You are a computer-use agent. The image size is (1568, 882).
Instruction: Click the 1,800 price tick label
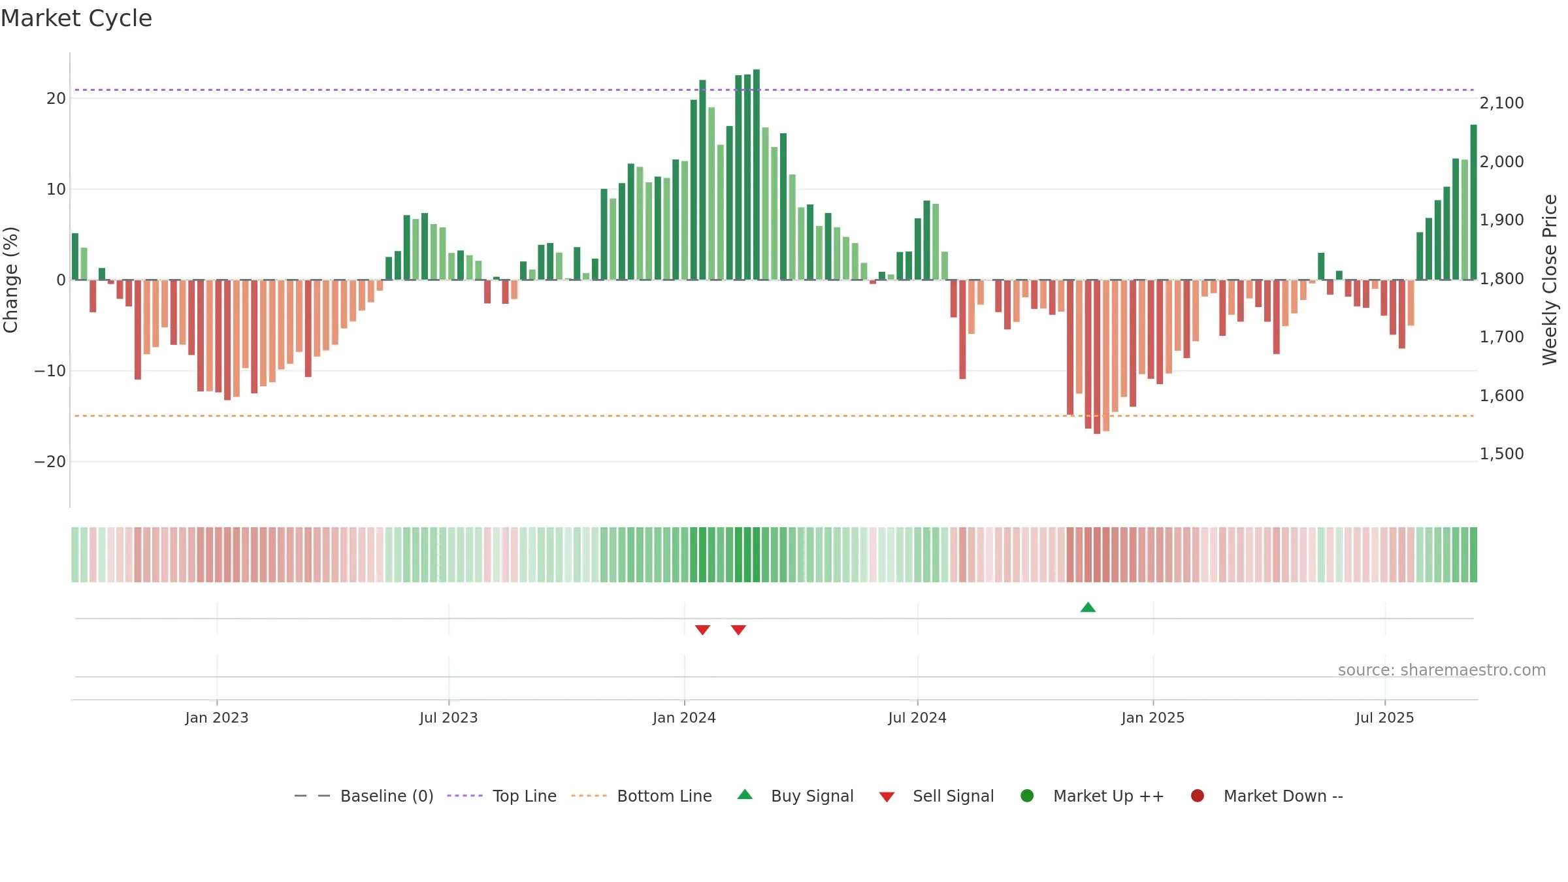pyautogui.click(x=1502, y=278)
